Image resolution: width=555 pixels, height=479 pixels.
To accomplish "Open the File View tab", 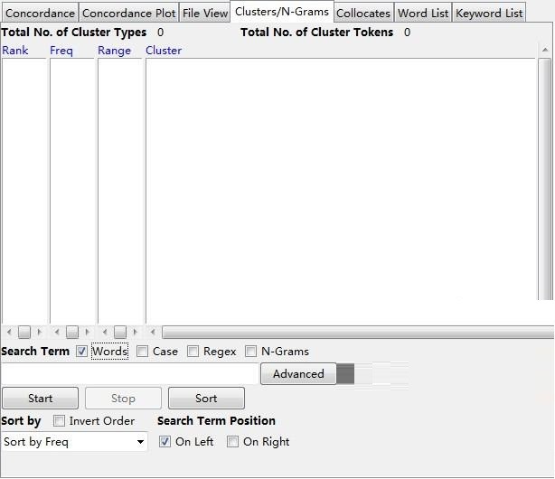I will 205,14.
